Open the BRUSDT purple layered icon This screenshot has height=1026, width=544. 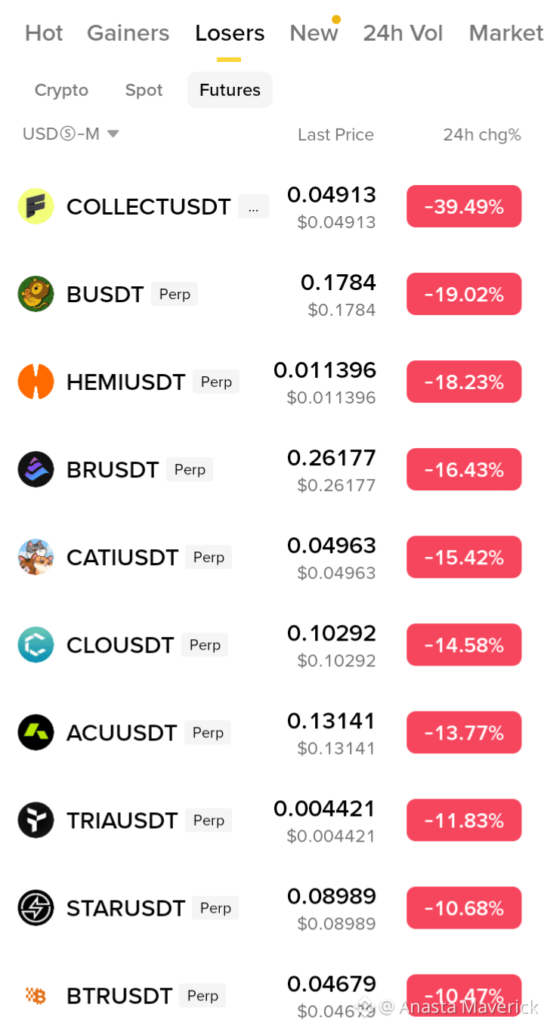tap(36, 469)
